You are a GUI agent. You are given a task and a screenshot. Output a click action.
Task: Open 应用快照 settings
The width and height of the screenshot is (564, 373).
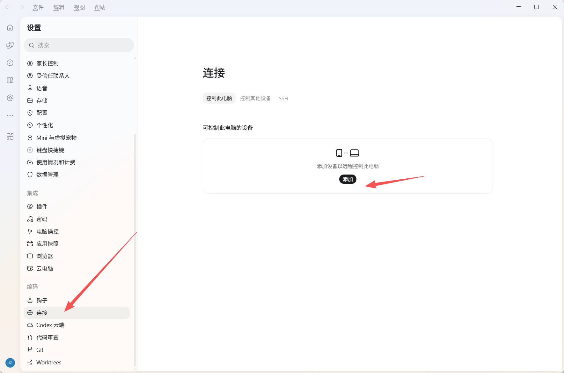[77, 244]
